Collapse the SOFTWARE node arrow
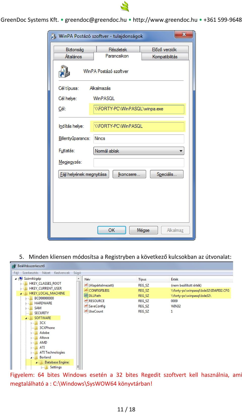This screenshot has height=413, width=242. point(26,318)
